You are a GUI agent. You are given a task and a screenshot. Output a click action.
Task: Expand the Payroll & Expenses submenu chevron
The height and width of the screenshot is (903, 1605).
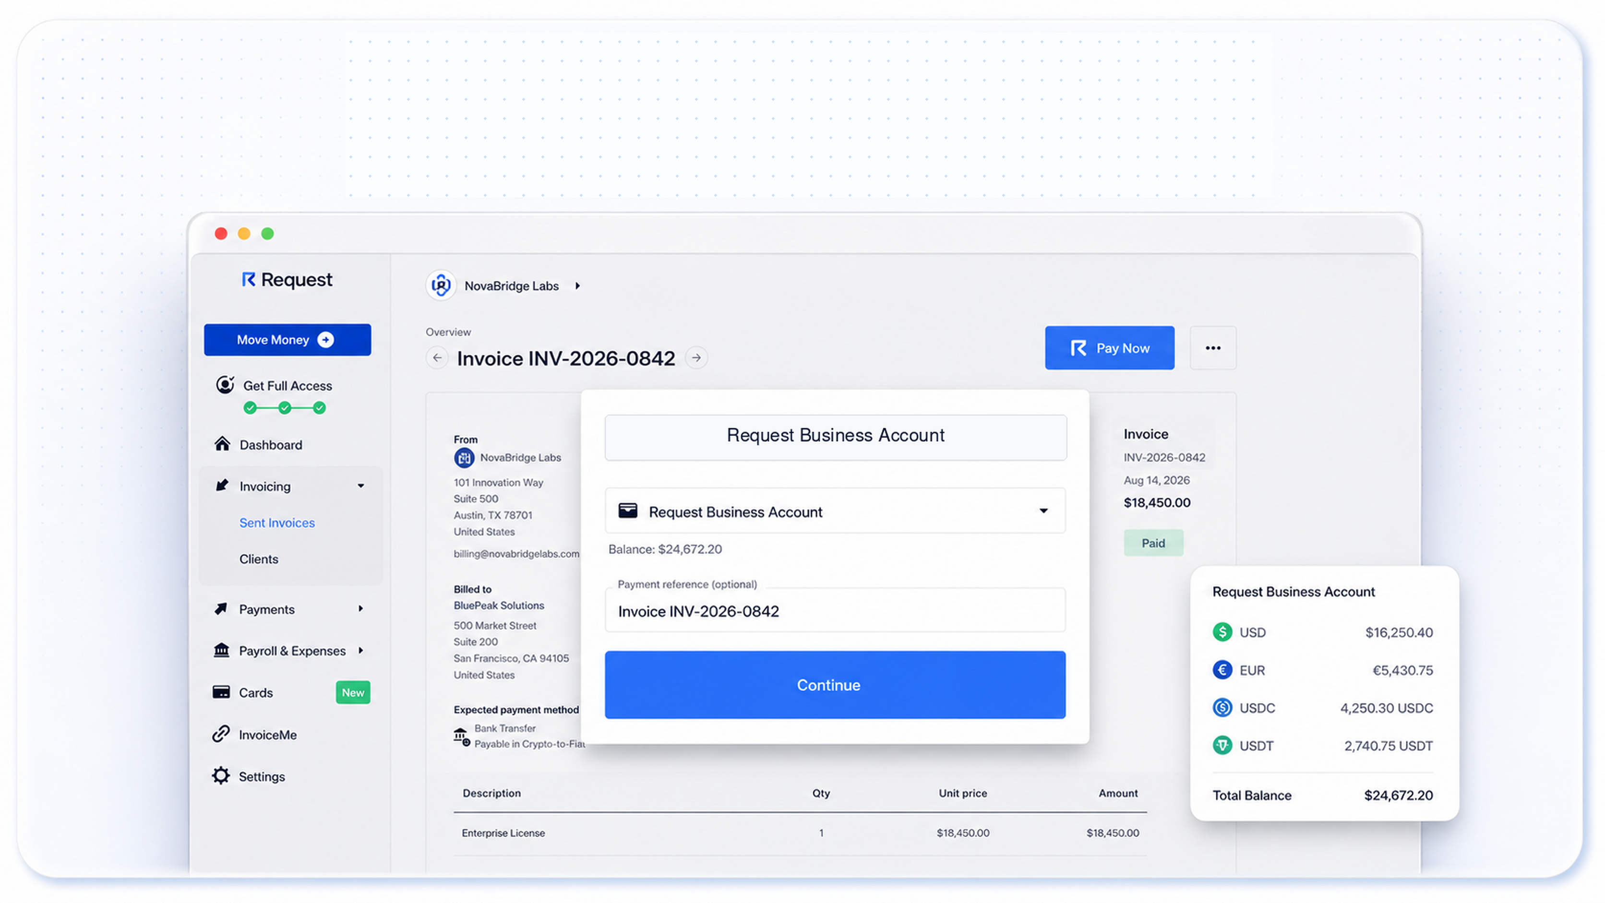tap(361, 651)
